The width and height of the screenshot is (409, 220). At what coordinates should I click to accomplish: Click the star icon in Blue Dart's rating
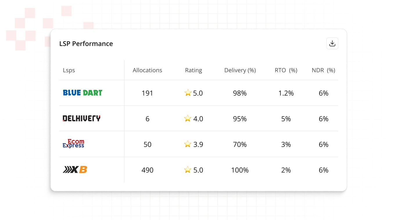[x=188, y=93]
